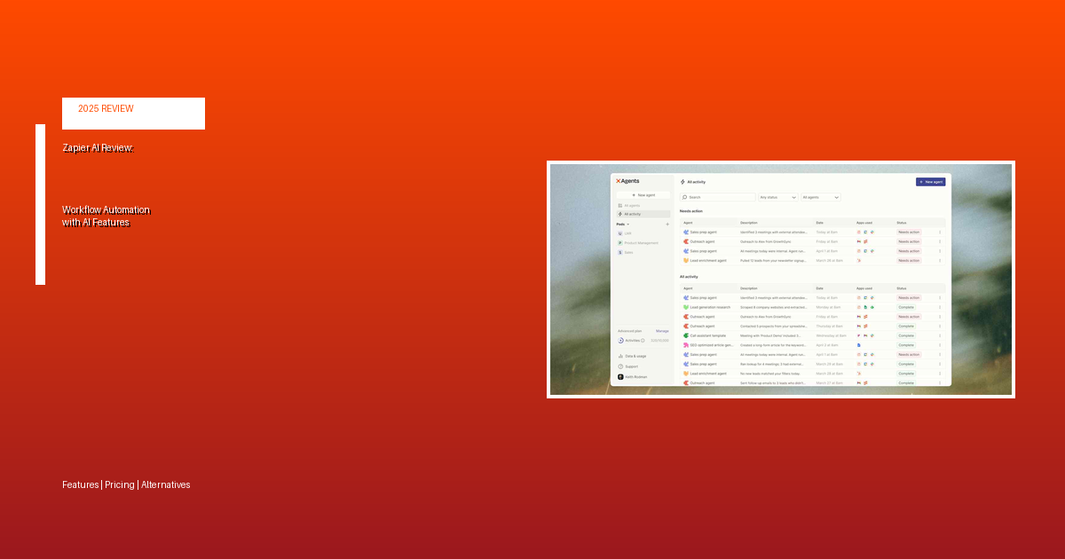
Task: Open the All agents filter dropdown
Action: (821, 197)
